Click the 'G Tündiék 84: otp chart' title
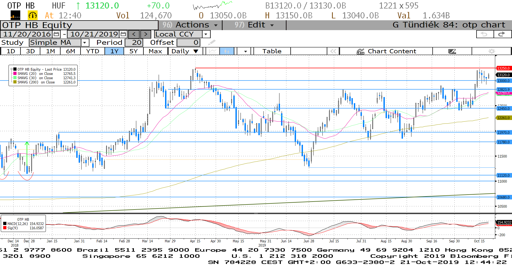The width and height of the screenshot is (512, 277). pos(449,25)
